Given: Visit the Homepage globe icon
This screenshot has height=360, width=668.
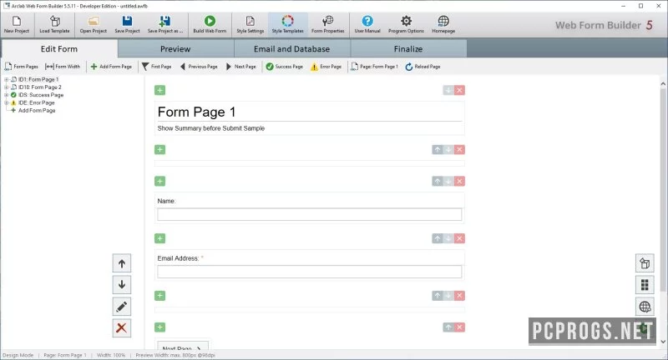Looking at the screenshot, I should click(x=443, y=24).
